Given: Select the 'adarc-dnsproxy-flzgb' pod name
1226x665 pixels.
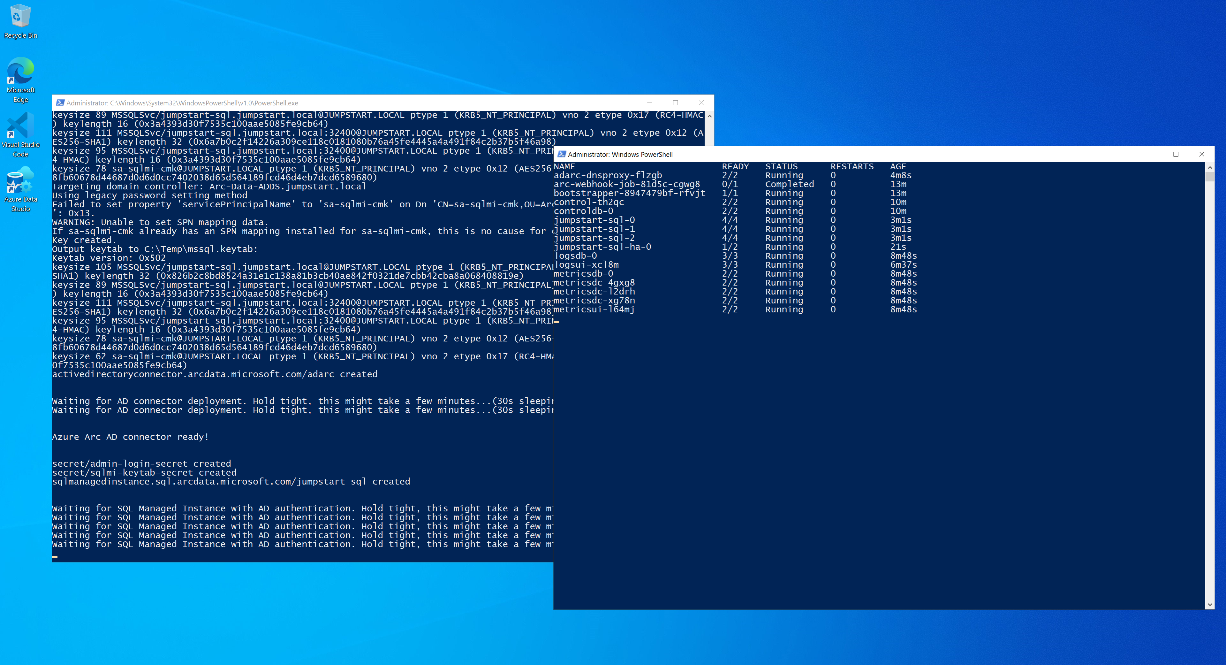Looking at the screenshot, I should coord(607,175).
